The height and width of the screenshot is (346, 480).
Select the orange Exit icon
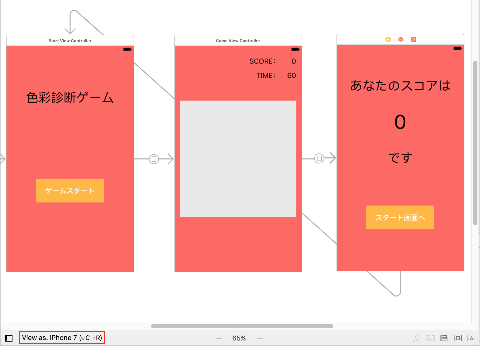413,40
